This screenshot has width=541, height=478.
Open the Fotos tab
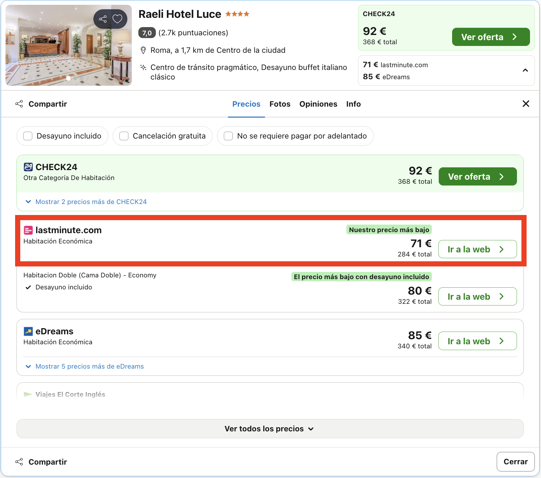coord(280,104)
